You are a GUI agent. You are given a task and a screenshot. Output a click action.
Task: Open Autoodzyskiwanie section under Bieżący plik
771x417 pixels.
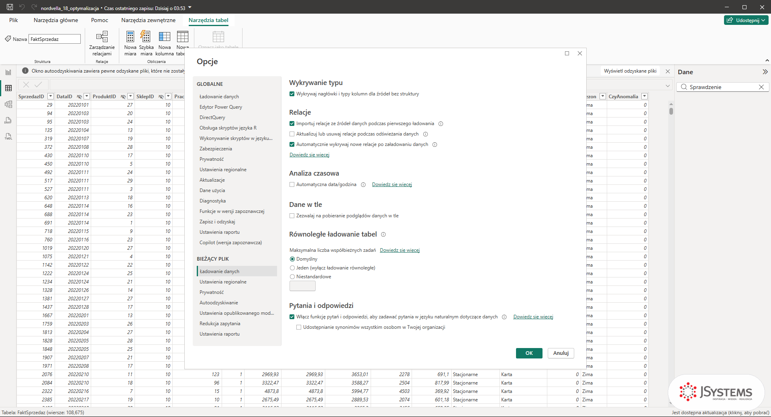[x=219, y=303]
